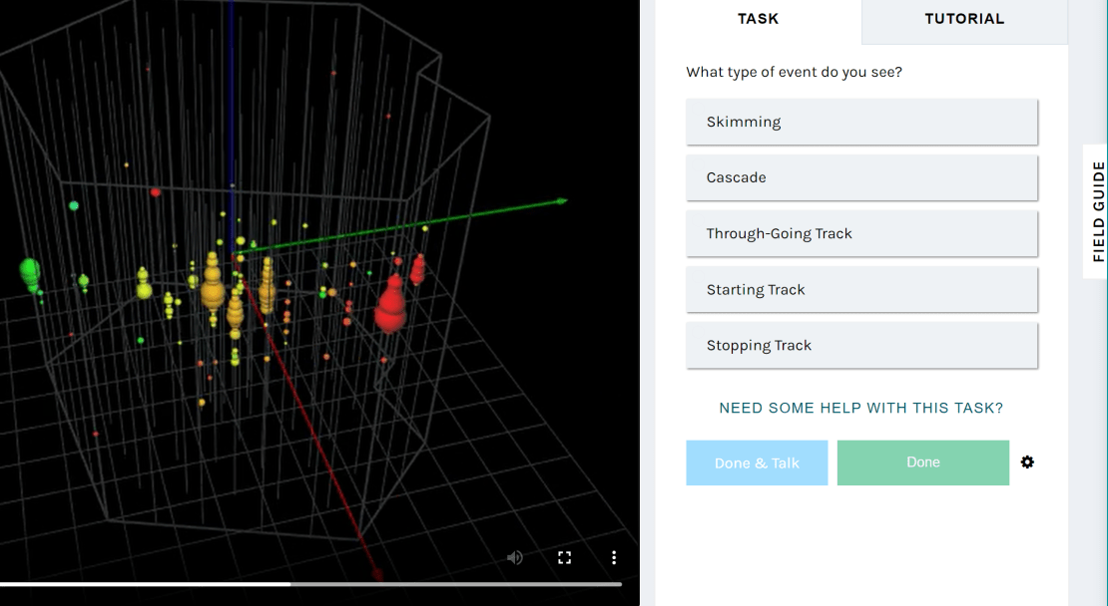Choose the Skimming event type
The height and width of the screenshot is (606, 1108).
pyautogui.click(x=861, y=122)
